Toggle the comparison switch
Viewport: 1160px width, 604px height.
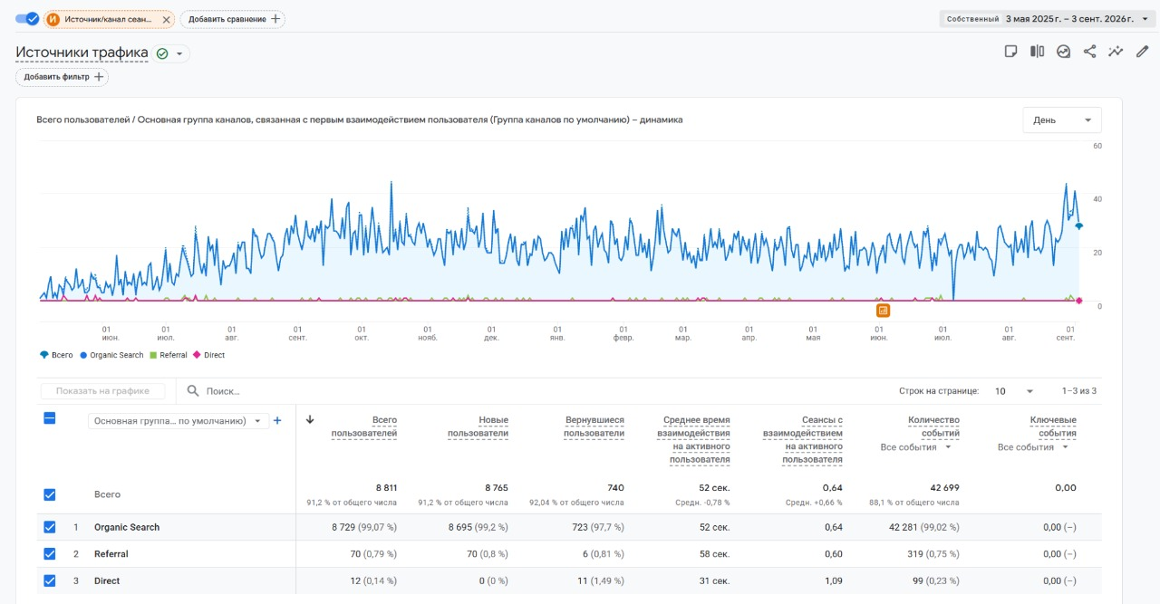pyautogui.click(x=27, y=19)
